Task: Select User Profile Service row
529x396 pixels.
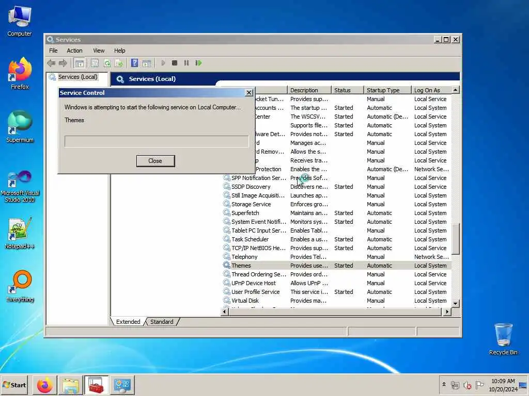Action: click(x=336, y=292)
